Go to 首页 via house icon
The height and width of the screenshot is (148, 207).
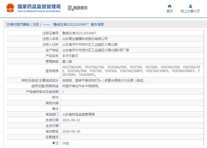(x=170, y=6)
